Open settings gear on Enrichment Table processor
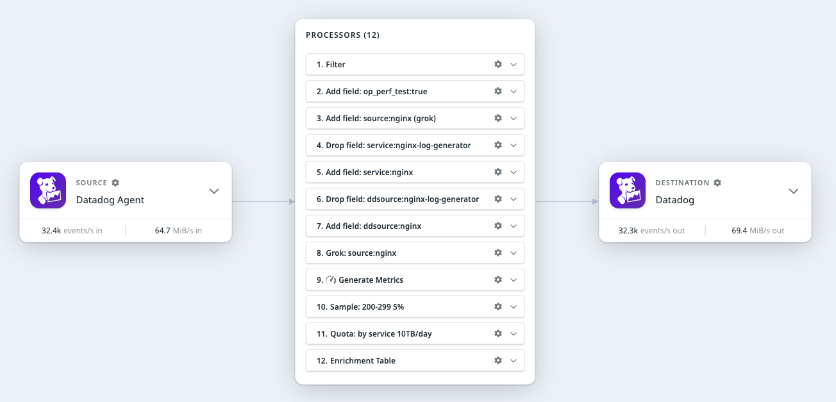 tap(498, 360)
